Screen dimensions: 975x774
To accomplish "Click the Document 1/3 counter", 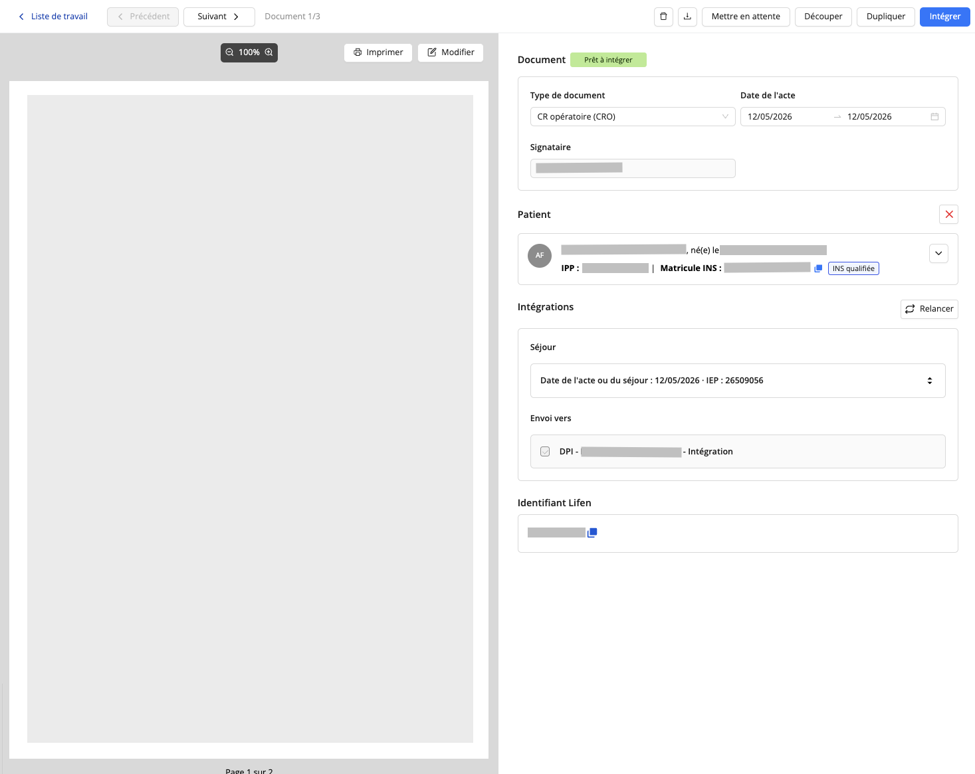I will pos(292,17).
